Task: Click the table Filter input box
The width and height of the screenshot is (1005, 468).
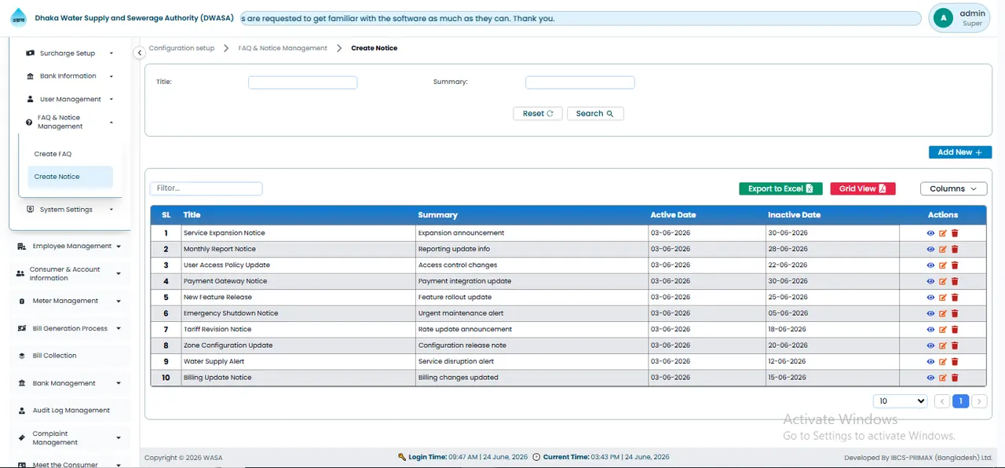Action: tap(206, 188)
